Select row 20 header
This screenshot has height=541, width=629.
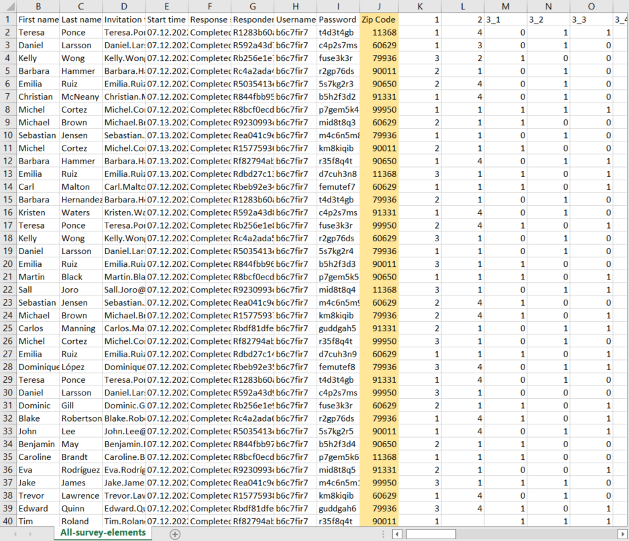[7, 264]
